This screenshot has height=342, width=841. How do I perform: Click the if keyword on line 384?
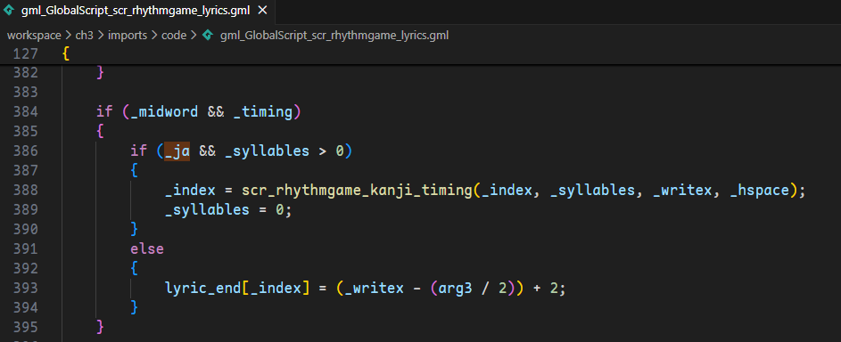104,111
